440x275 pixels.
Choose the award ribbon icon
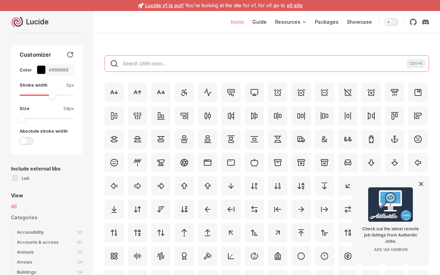[184, 256]
